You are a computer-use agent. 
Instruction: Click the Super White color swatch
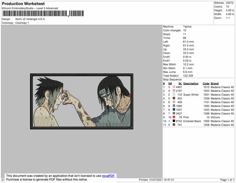point(174,94)
